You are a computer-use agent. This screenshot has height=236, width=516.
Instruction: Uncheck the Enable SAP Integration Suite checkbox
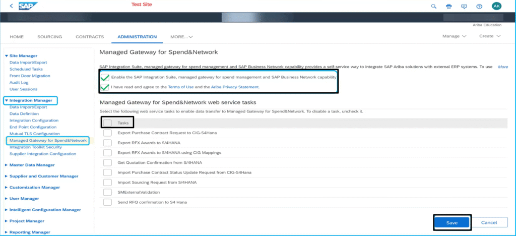[x=105, y=78]
